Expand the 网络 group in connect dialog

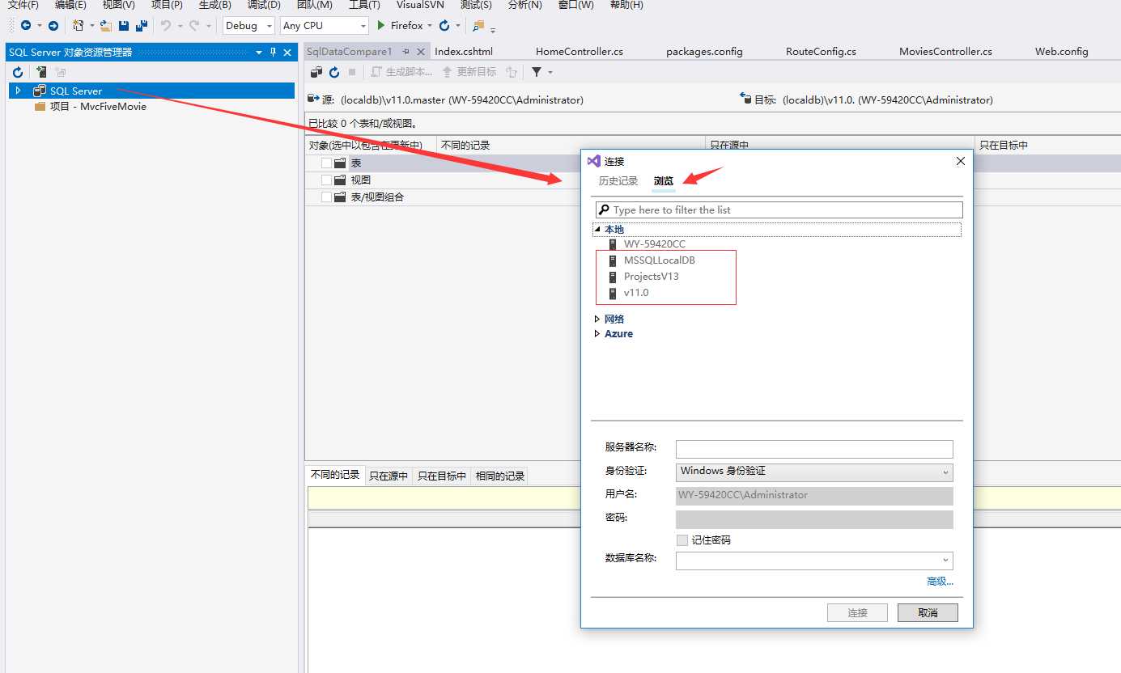597,320
